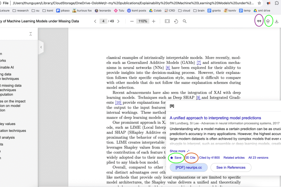Open the Colab bookmark
Screen dimensions: 281x187
click(155, 11)
